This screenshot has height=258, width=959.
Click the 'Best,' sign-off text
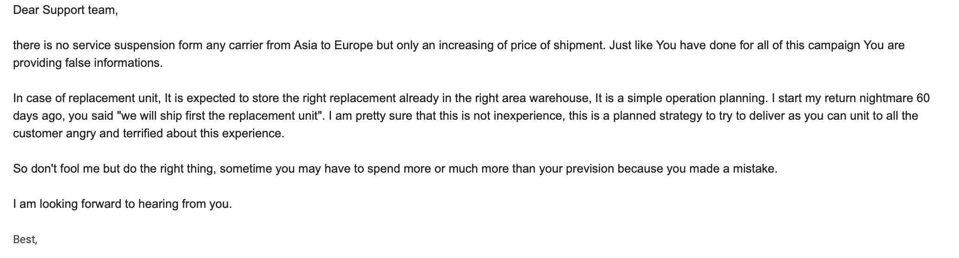point(25,239)
